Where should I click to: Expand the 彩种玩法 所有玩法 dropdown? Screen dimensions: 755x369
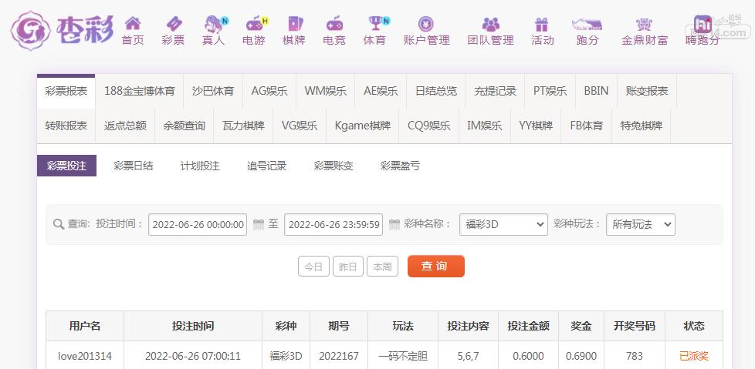(x=640, y=224)
